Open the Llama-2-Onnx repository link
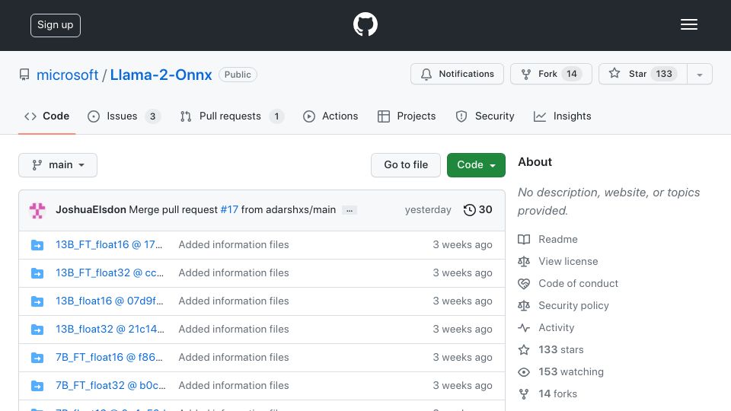Viewport: 731px width, 411px height. pyautogui.click(x=161, y=75)
